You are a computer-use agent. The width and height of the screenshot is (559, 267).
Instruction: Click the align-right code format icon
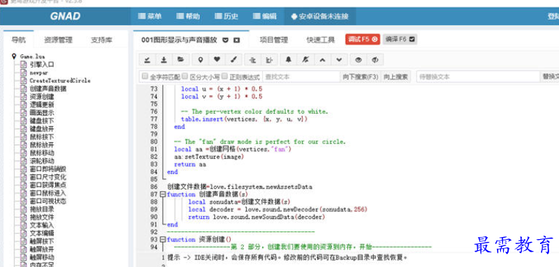(x=270, y=60)
